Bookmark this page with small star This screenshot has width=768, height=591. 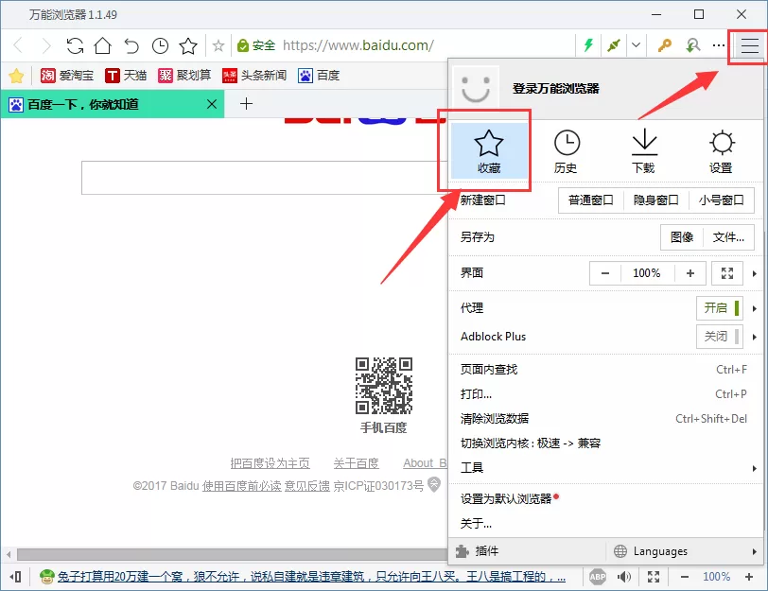[218, 46]
